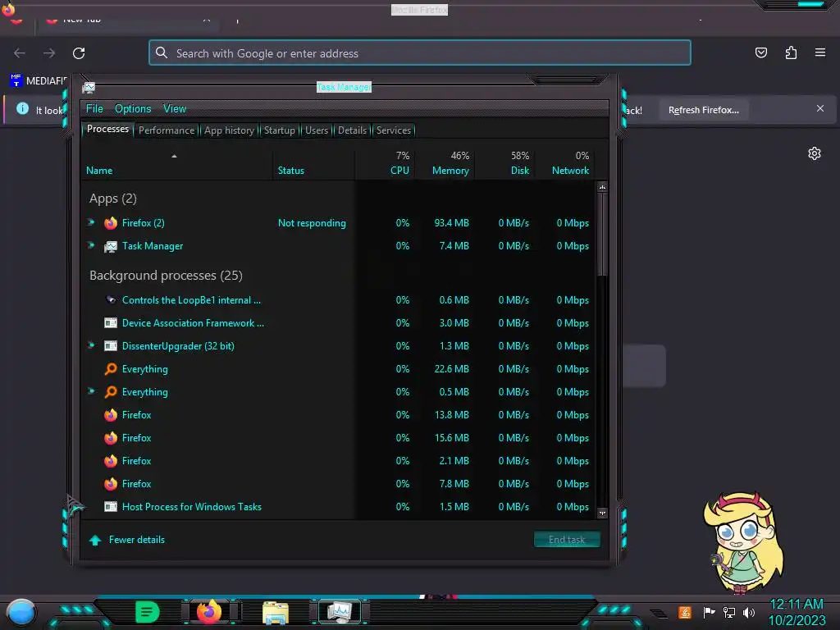The height and width of the screenshot is (630, 840).
Task: Click the Fewer details arrow icon
Action: 95,540
